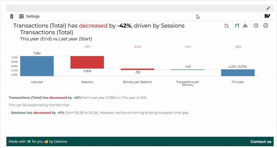Click the Sessions axis label
The width and height of the screenshot is (277, 148).
87,82
